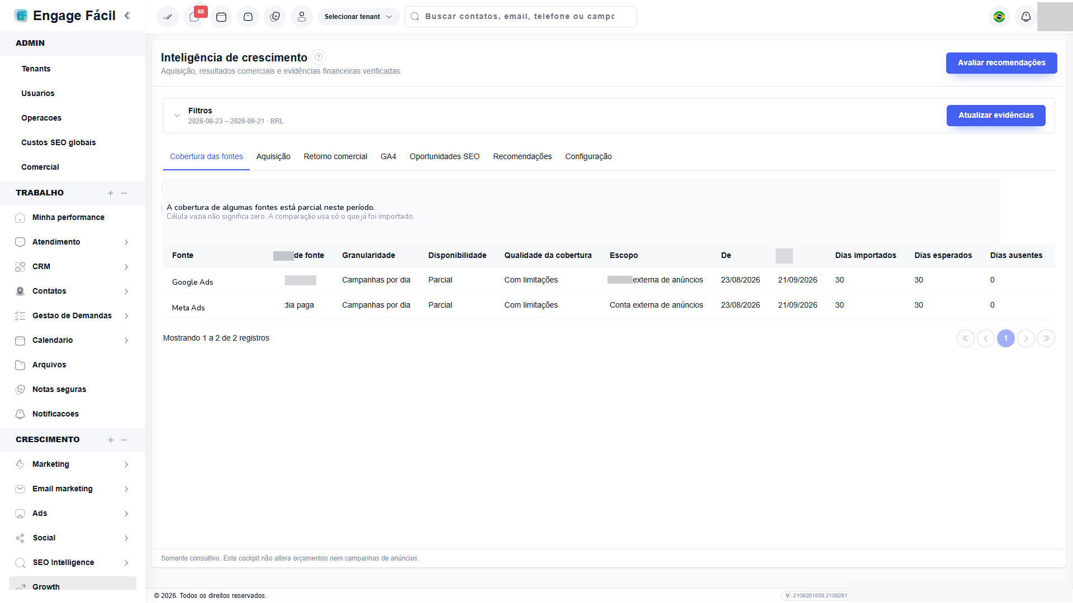Focus the contact search field
Screen dimensions: 1073x603
pos(521,17)
